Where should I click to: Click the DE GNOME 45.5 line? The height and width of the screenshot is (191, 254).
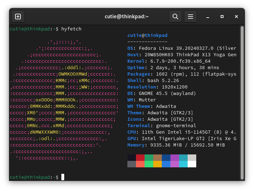[161, 94]
